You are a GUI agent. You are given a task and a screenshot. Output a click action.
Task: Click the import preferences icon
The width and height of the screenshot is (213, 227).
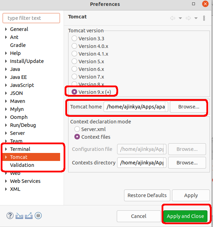click(x=19, y=216)
